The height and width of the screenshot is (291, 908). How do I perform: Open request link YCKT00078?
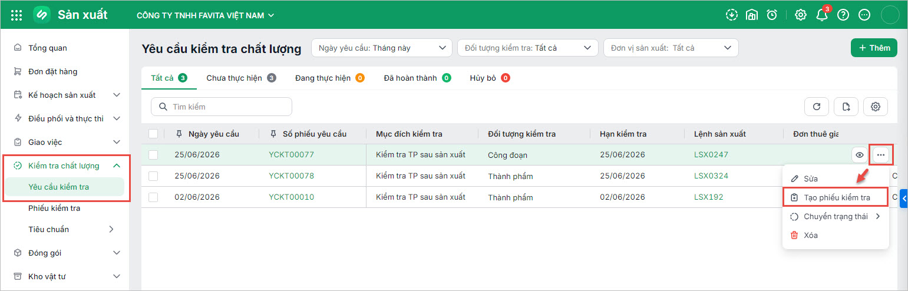click(291, 176)
